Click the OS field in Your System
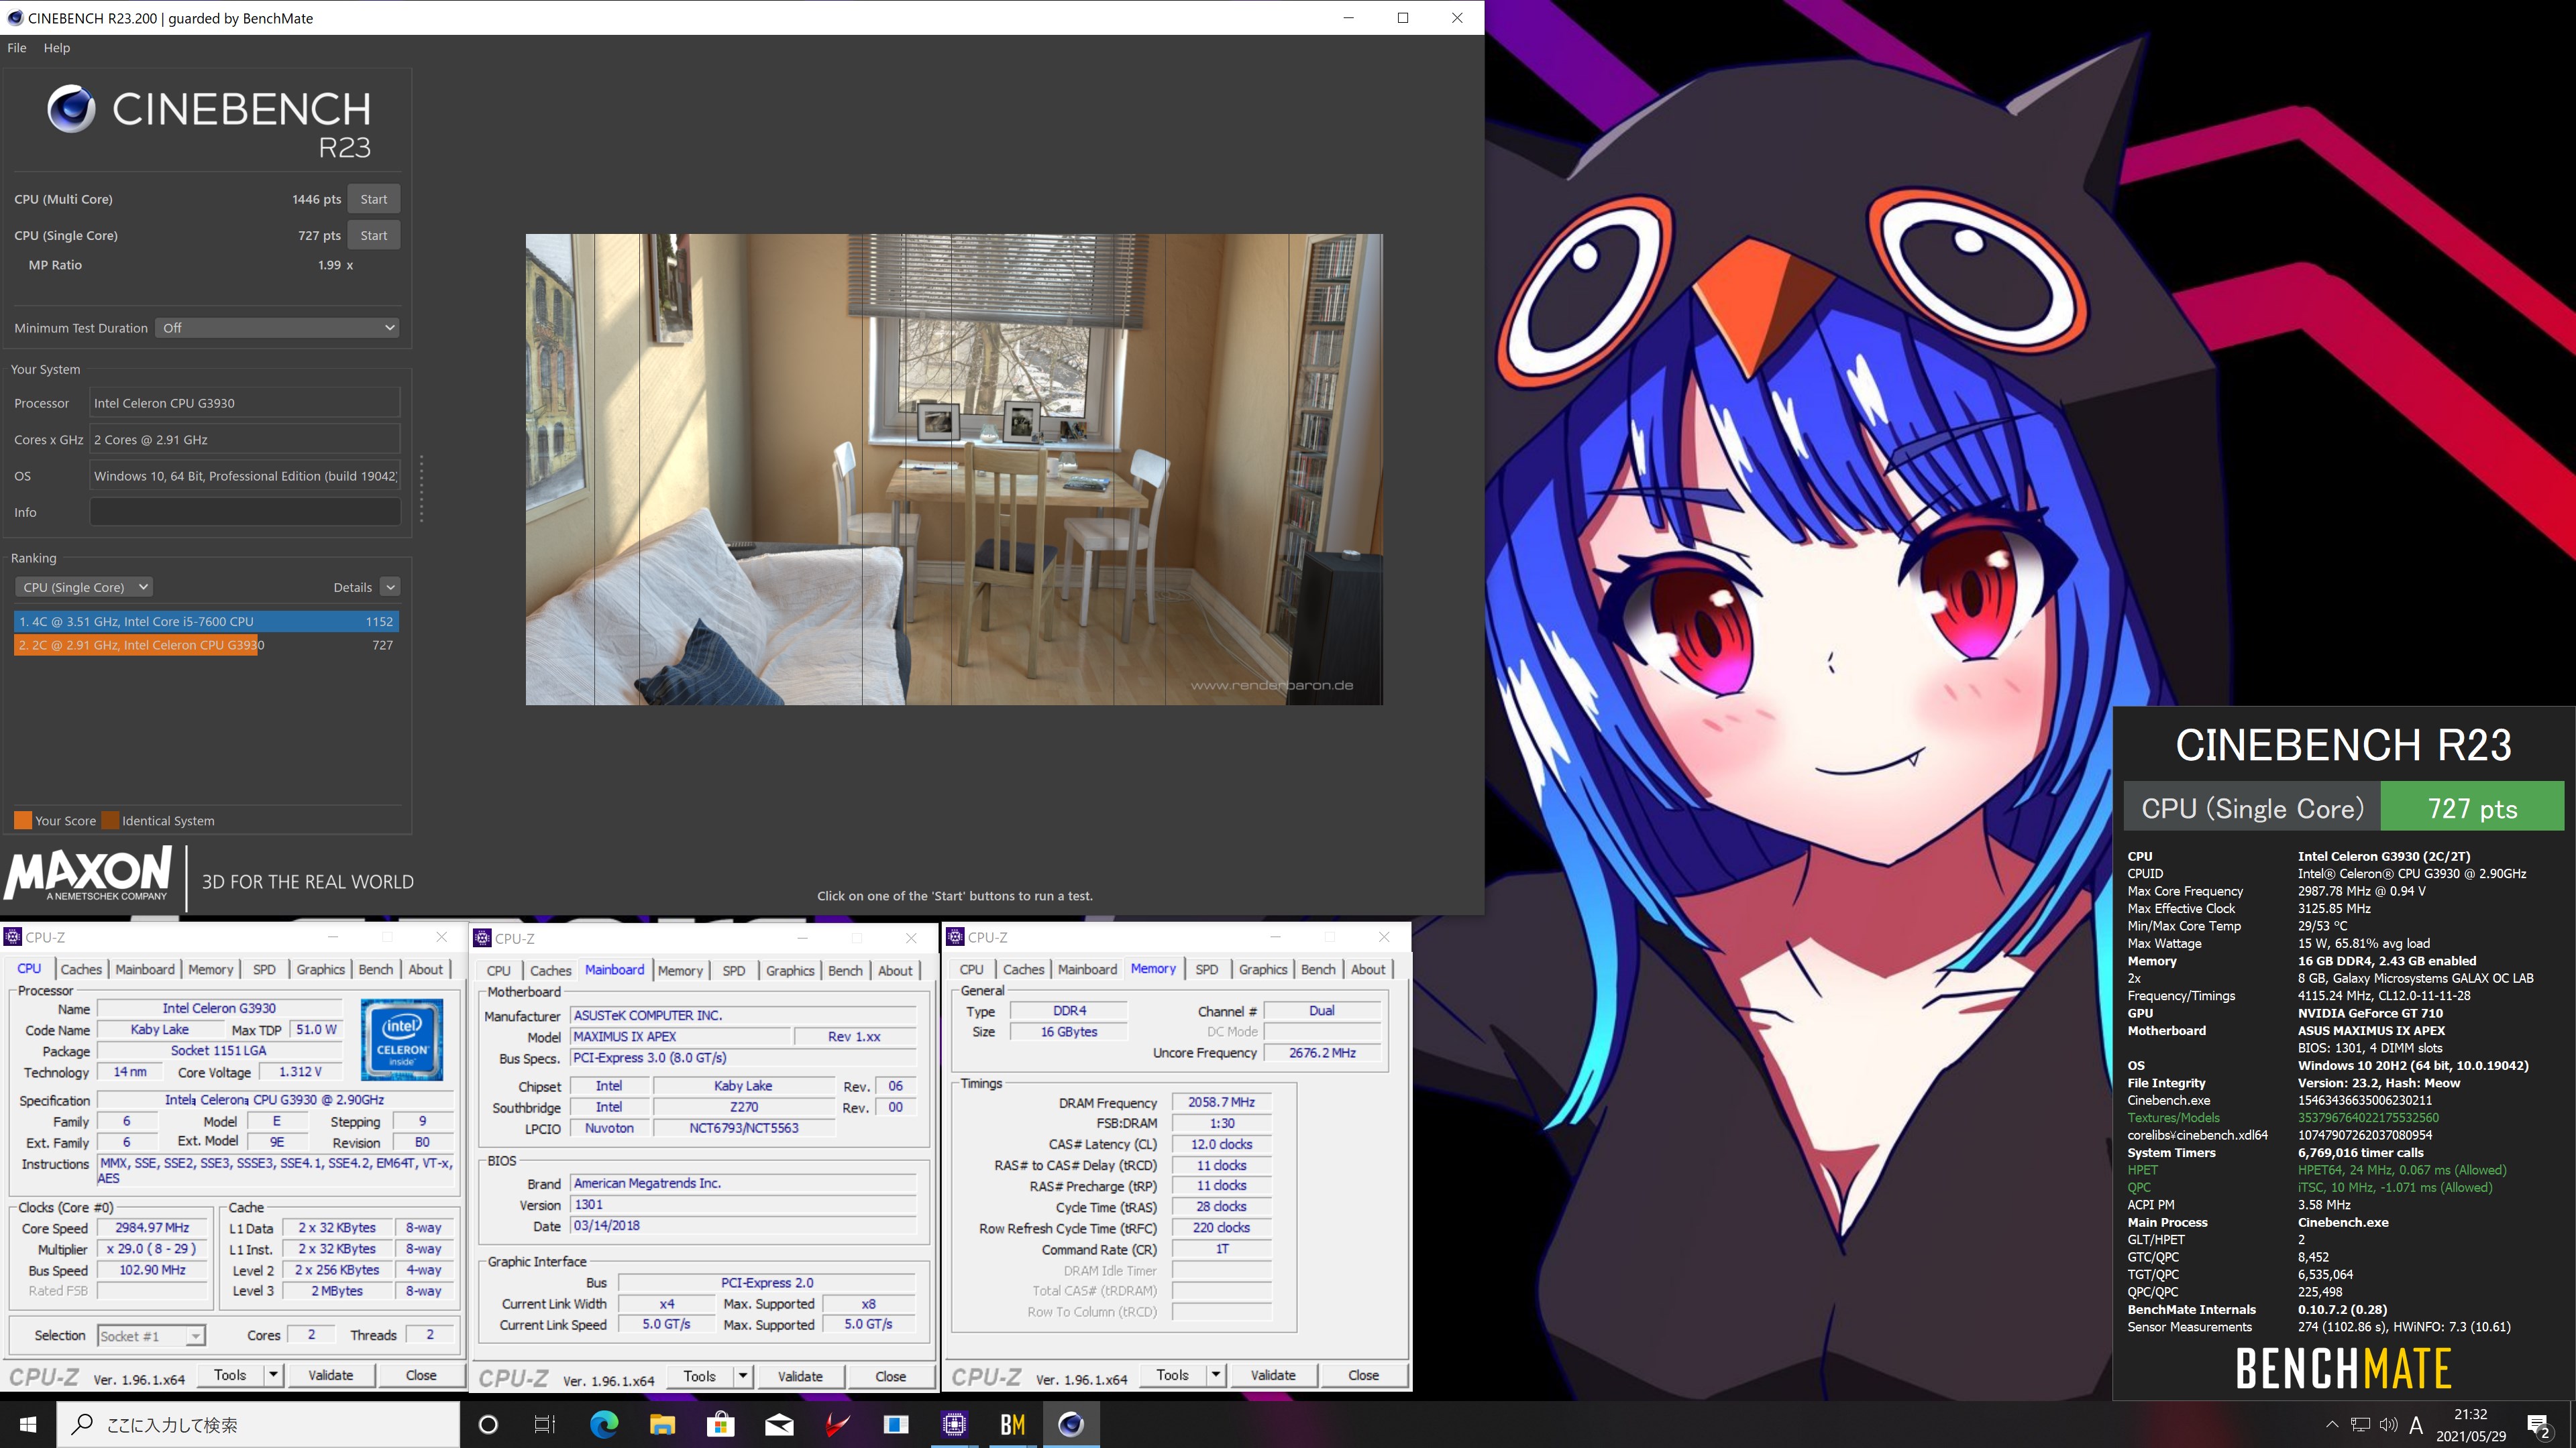2576x1448 pixels. point(245,476)
